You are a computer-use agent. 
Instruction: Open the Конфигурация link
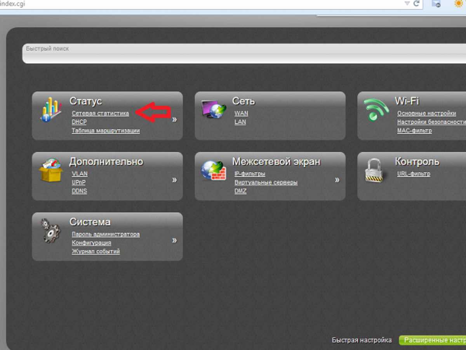[91, 243]
